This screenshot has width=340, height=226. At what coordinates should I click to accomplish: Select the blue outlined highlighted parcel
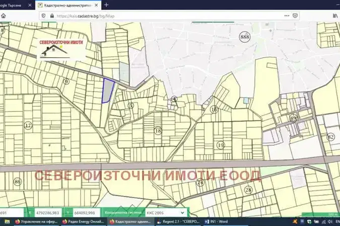click(108, 90)
